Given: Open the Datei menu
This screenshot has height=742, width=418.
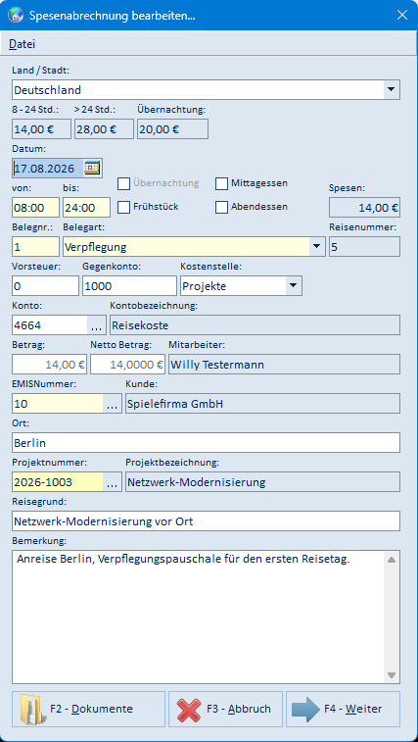Looking at the screenshot, I should point(23,44).
